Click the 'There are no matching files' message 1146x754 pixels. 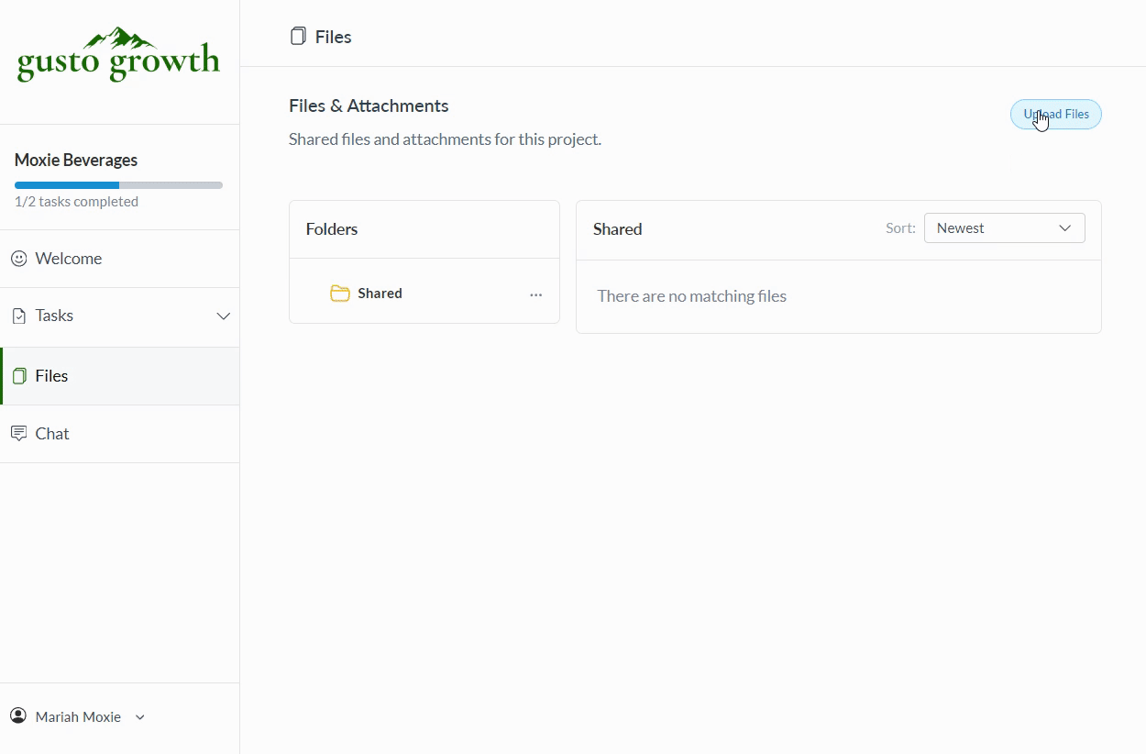click(691, 296)
